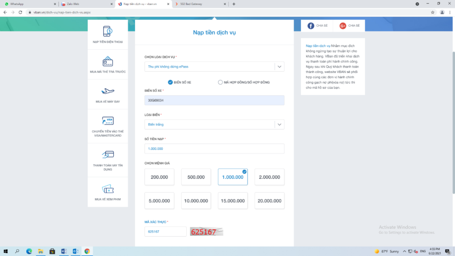Screen dimensions: 455x256
Task: Select the Mua vé xem phim ticket icon
Action: (x=108, y=188)
